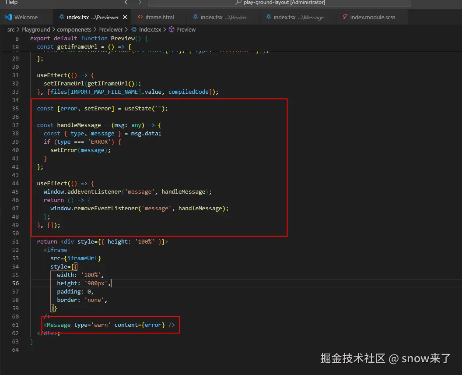Click the sticky line 'export default function Preview'
The image size is (462, 375).
tap(89, 39)
